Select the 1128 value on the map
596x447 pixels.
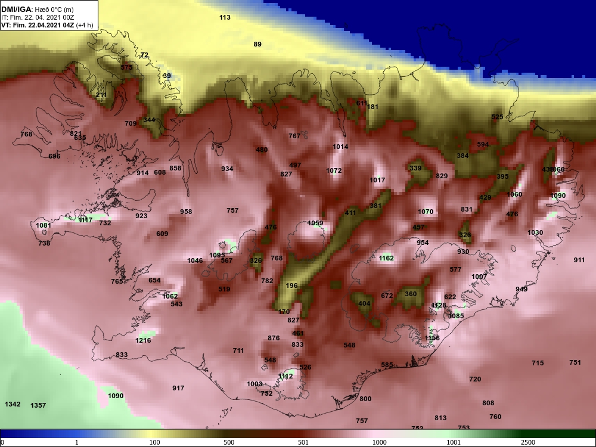coord(439,305)
